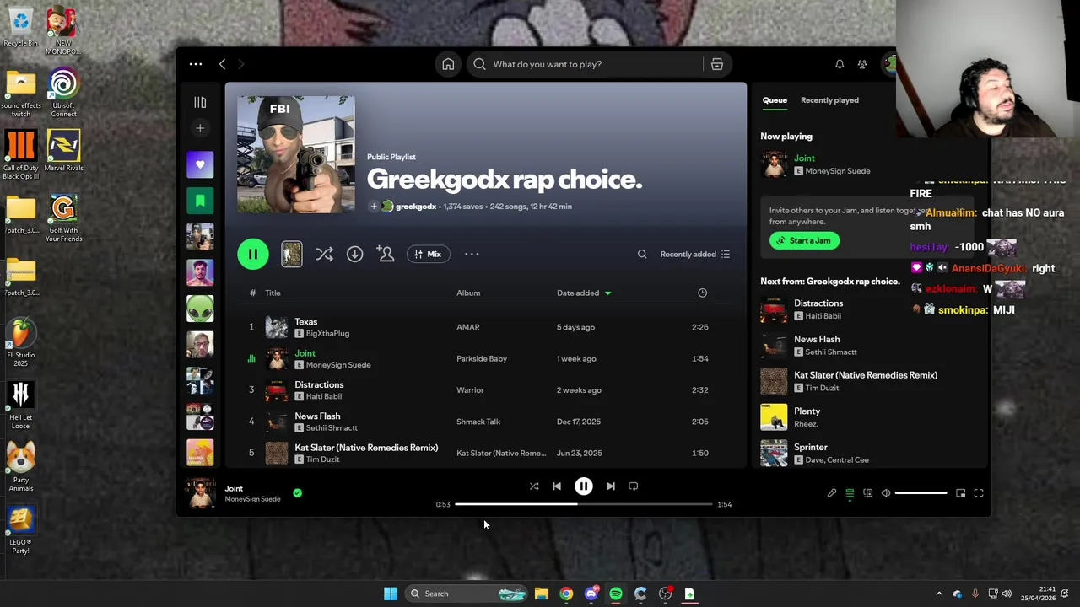Skip to the previous track
Screen dimensions: 1080x607
[x=557, y=486]
